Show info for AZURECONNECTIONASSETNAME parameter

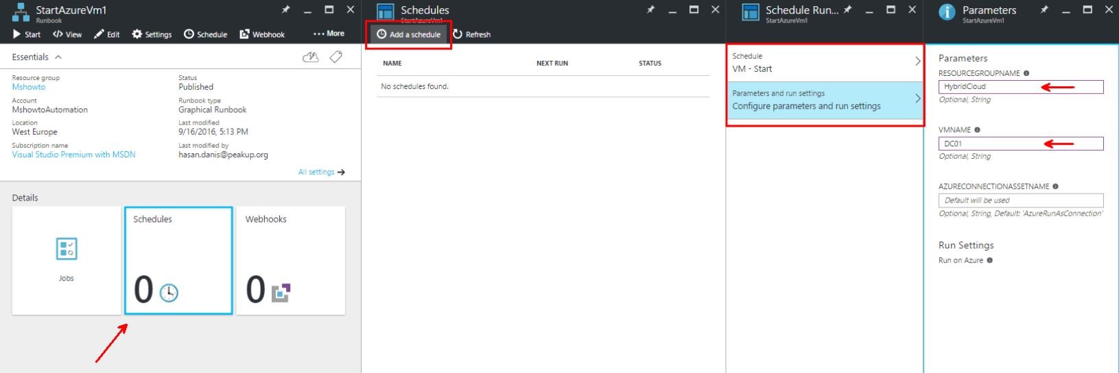click(1055, 186)
